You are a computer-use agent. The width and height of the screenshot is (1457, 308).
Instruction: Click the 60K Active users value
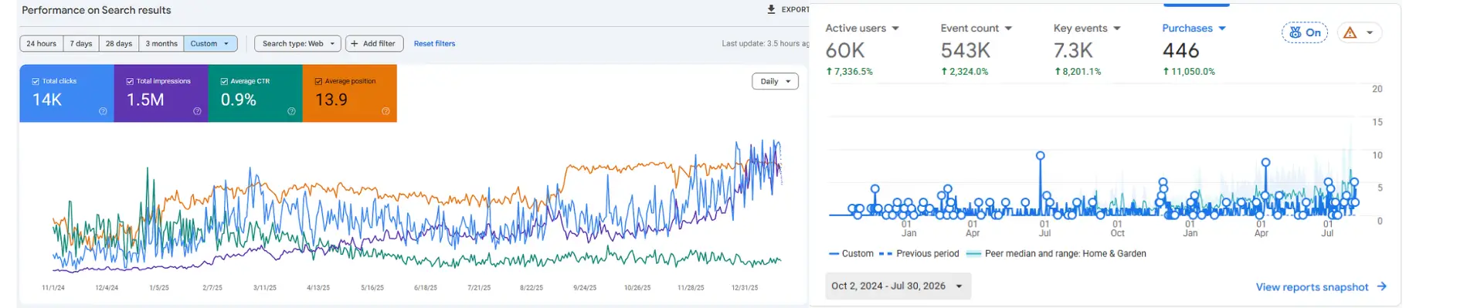click(x=845, y=50)
